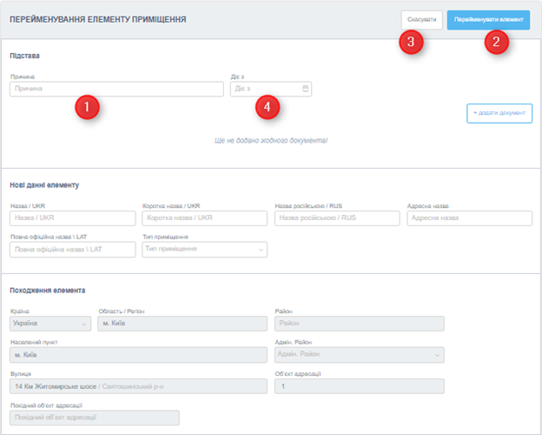Image resolution: width=542 pixels, height=435 pixels.
Task: Click the Вулиця field with Житомирське шосе
Action: click(x=138, y=386)
